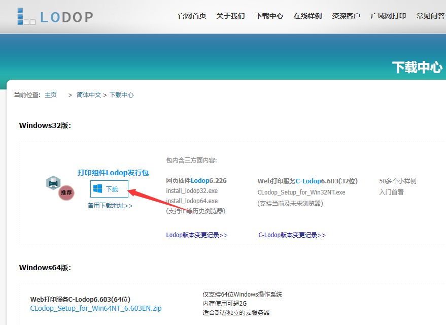Click the 下载 button

point(109,189)
